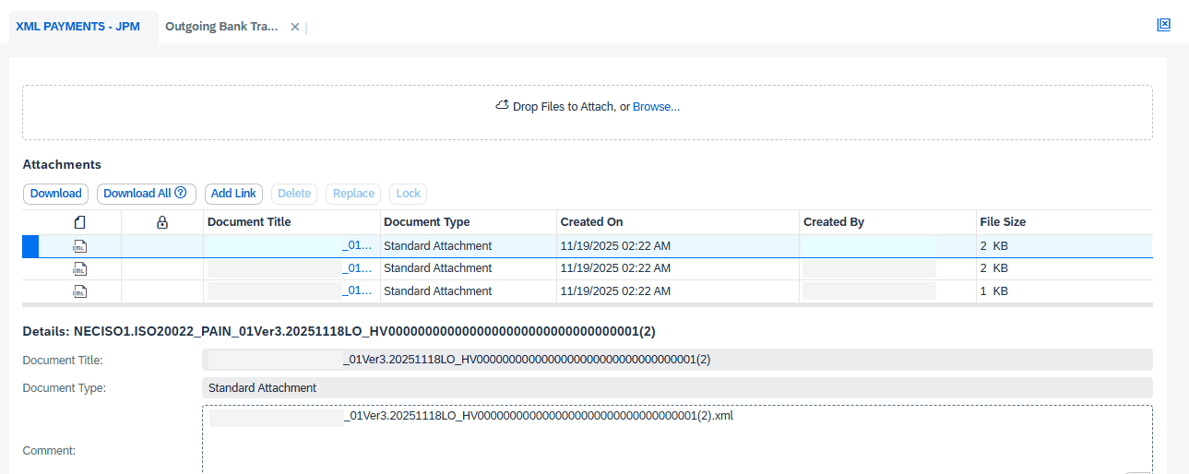Screen dimensions: 1189x474
Task: Click the close-all-tabs icon at top right
Action: 1163,25
